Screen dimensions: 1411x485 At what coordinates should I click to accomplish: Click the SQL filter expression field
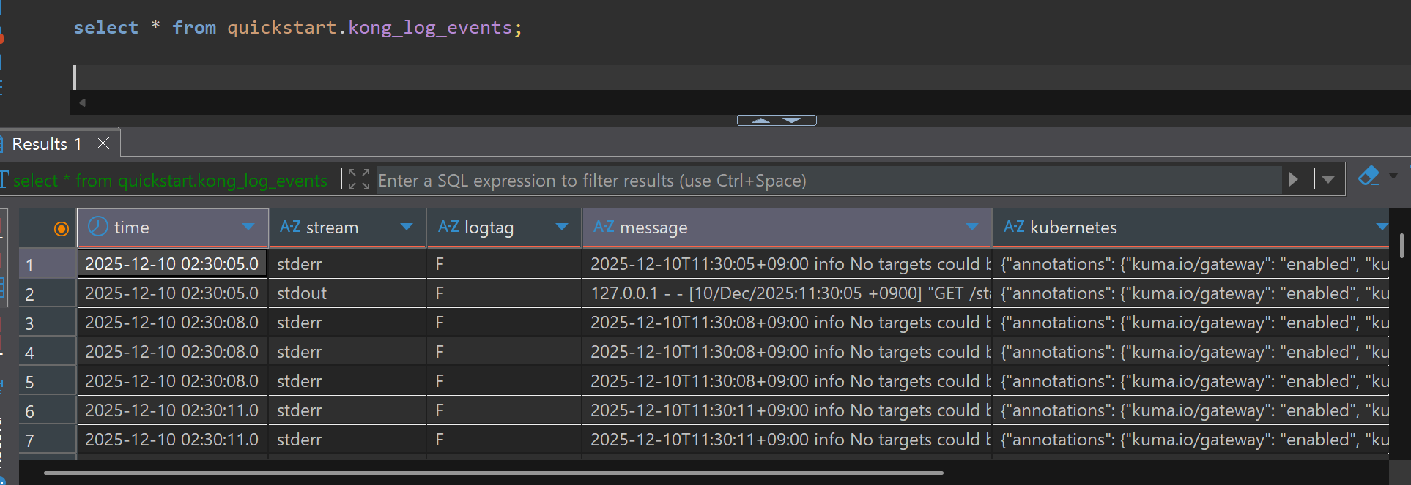tap(828, 181)
